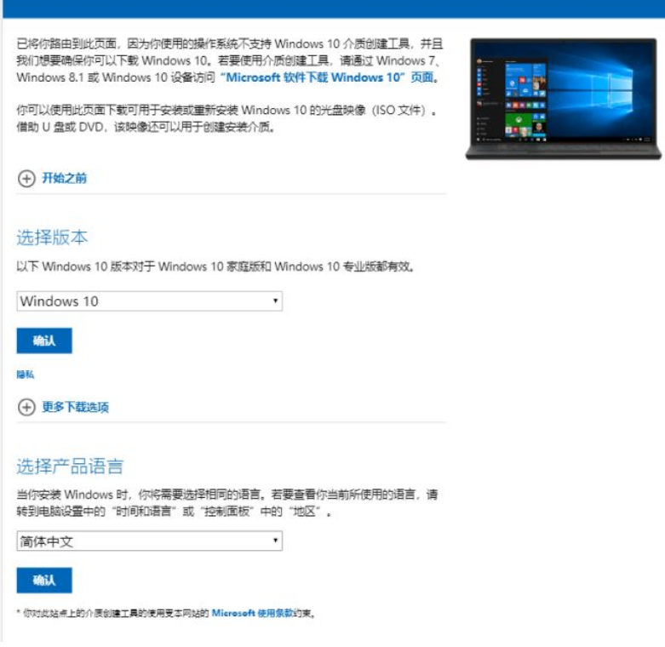Expand the 更多下载选项 section label
665x647 pixels.
76,407
